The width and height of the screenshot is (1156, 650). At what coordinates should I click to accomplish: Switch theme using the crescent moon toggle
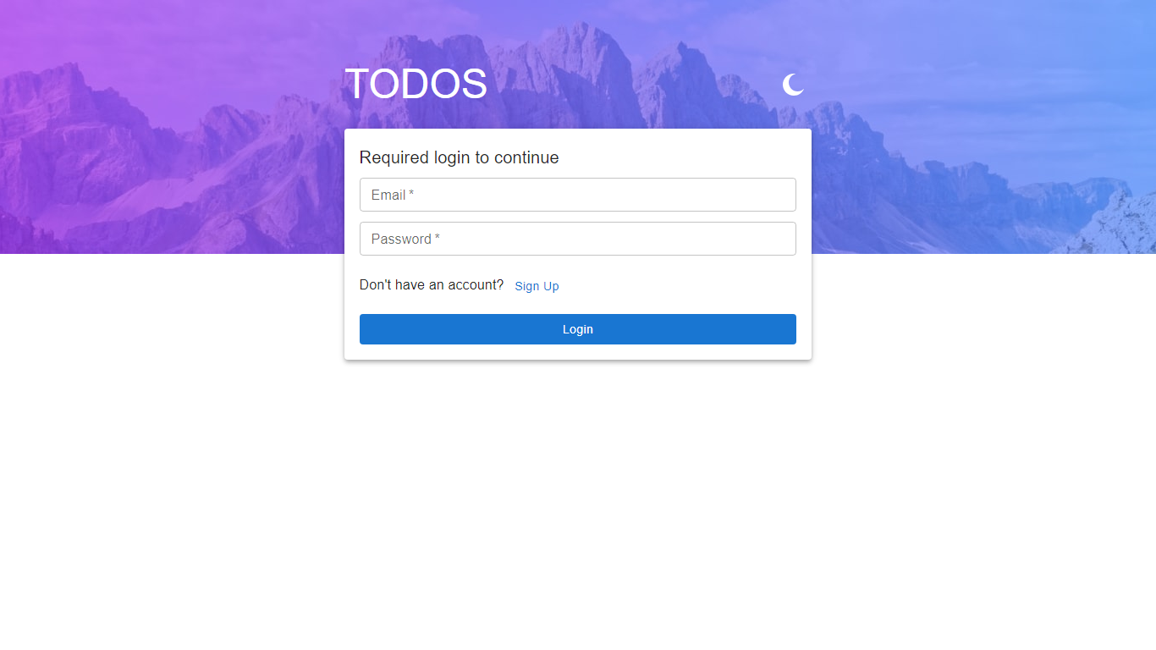tap(793, 85)
